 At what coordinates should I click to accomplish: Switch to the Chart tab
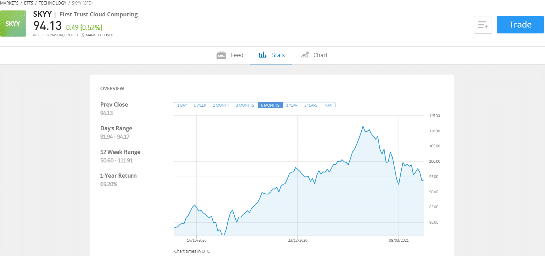click(320, 55)
